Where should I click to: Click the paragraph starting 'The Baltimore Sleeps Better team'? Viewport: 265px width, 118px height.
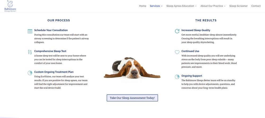[x=208, y=84]
